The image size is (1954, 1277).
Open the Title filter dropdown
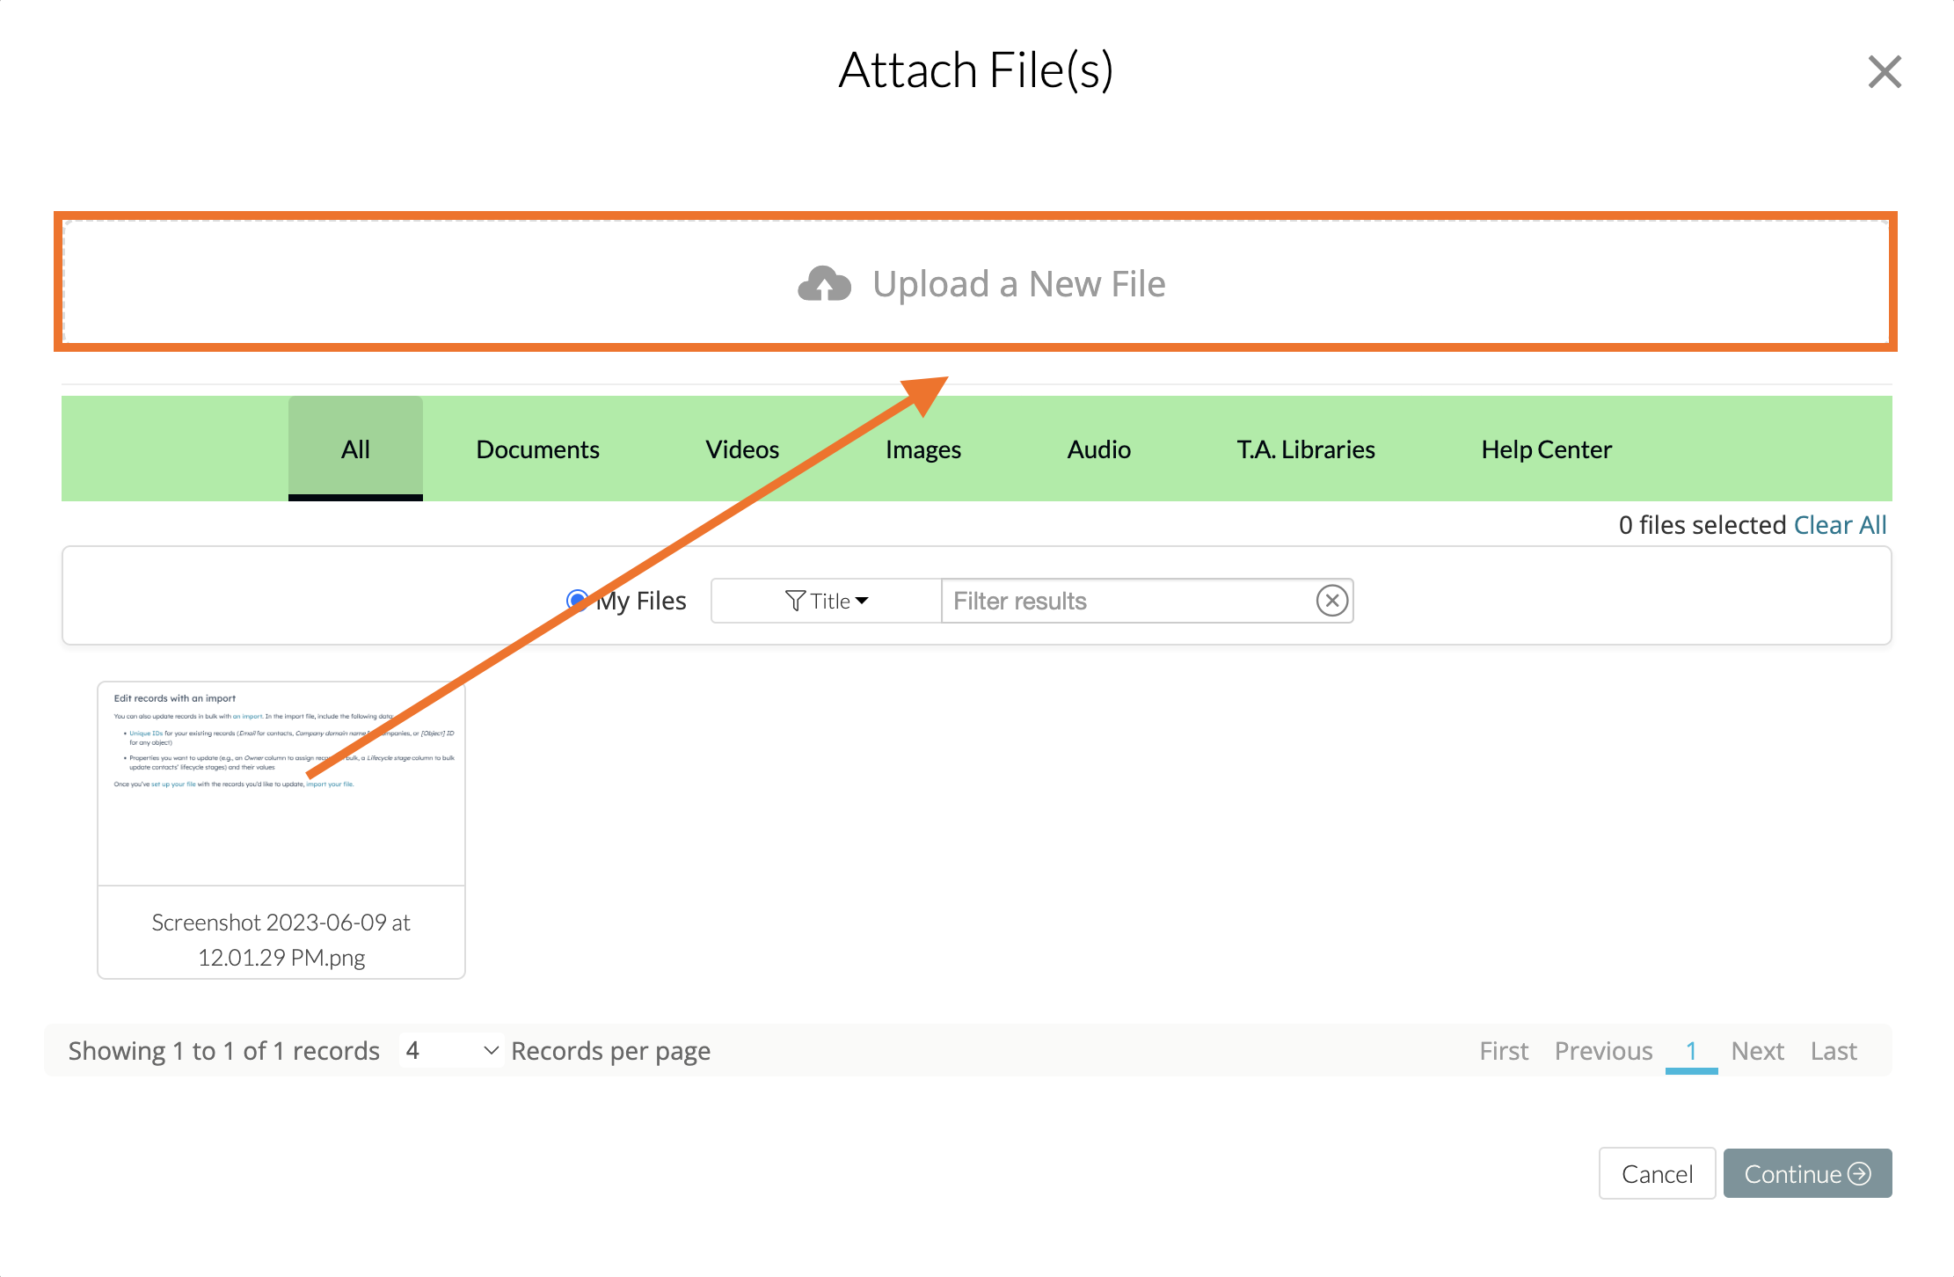pos(827,601)
